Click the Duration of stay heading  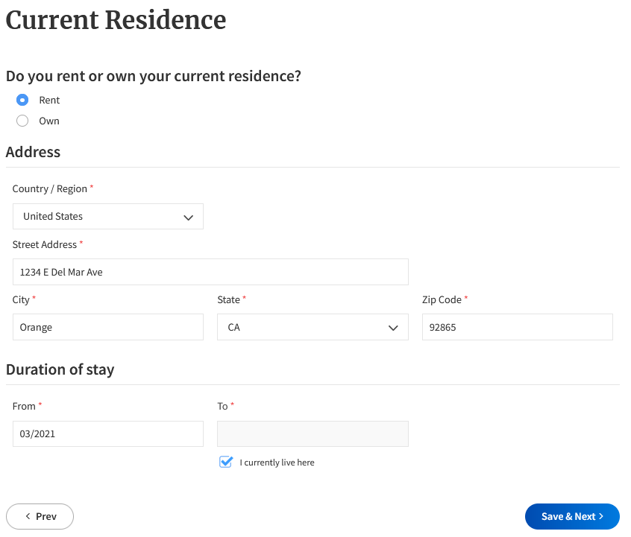pos(60,369)
